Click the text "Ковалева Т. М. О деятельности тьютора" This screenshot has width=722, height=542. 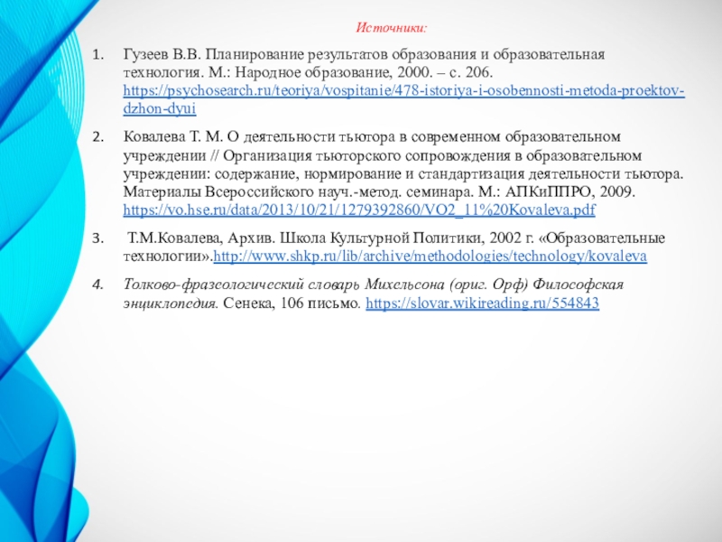tap(259, 137)
